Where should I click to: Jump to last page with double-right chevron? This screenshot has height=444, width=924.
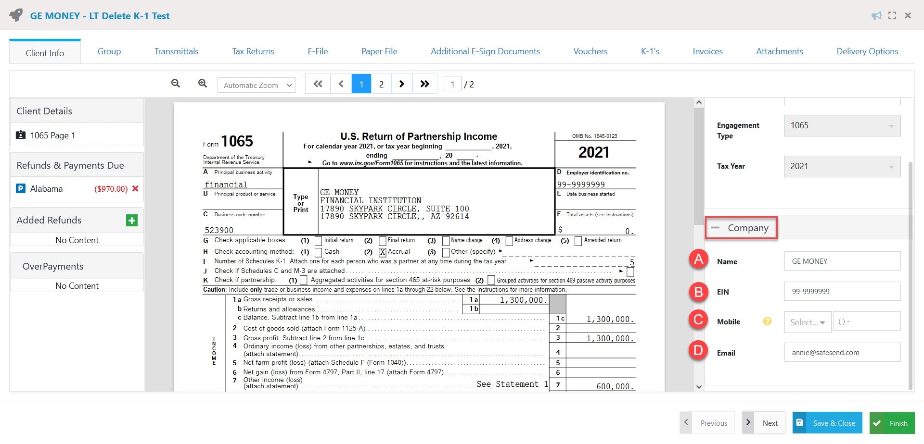(x=425, y=84)
